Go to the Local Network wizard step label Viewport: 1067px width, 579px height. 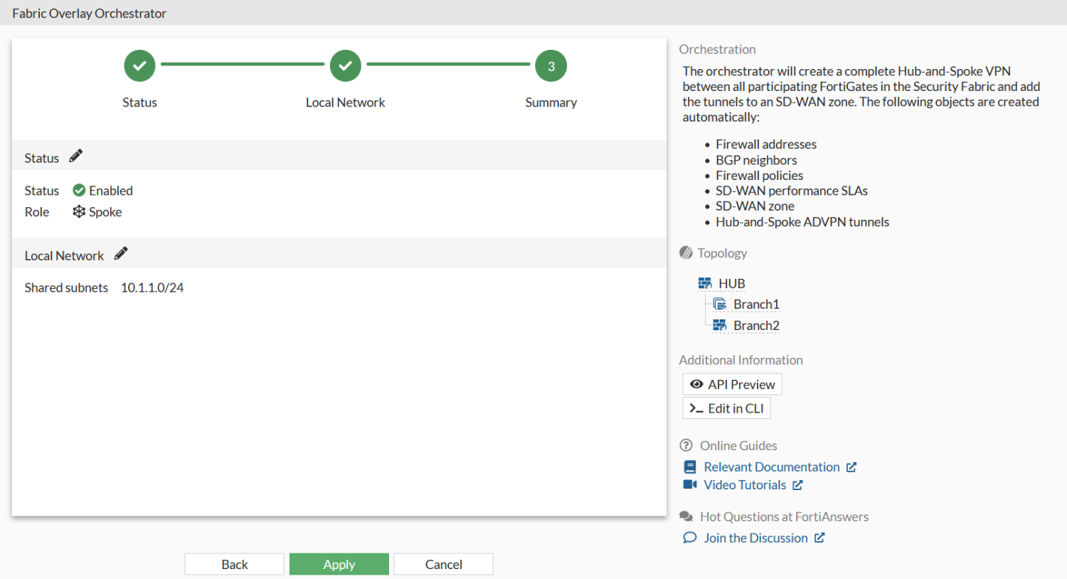tap(345, 102)
